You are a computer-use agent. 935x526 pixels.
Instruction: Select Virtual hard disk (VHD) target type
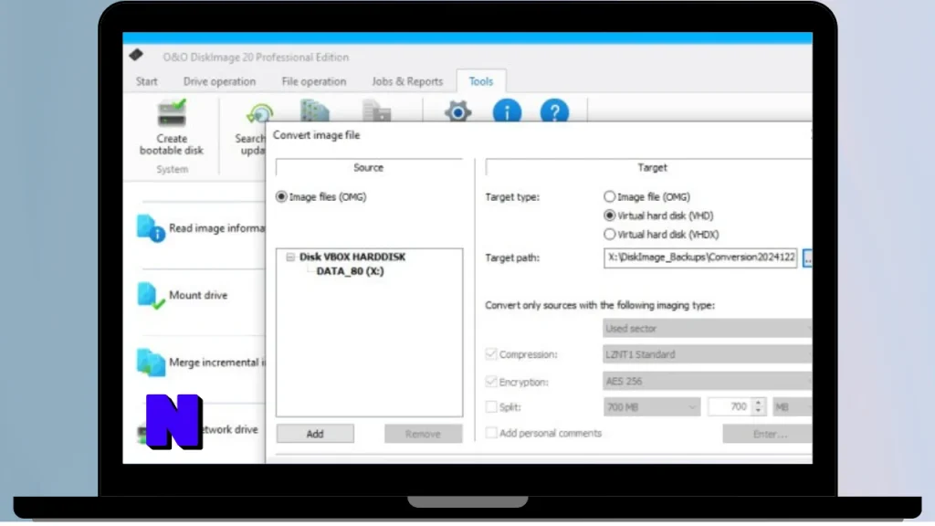609,216
